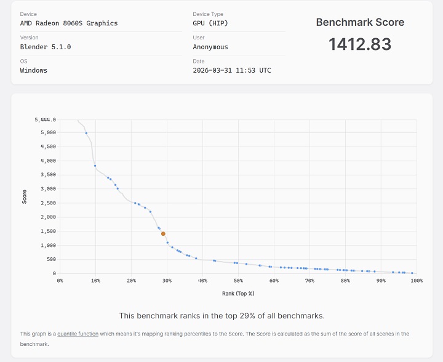
Task: Open the quantile function link
Action: (78, 334)
